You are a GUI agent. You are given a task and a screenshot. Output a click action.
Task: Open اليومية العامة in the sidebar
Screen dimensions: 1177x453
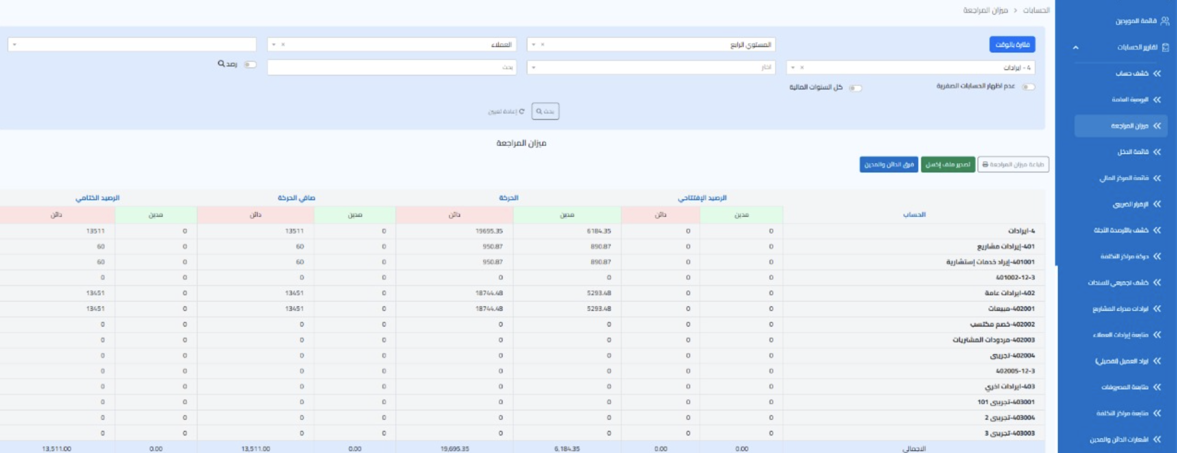coord(1130,100)
